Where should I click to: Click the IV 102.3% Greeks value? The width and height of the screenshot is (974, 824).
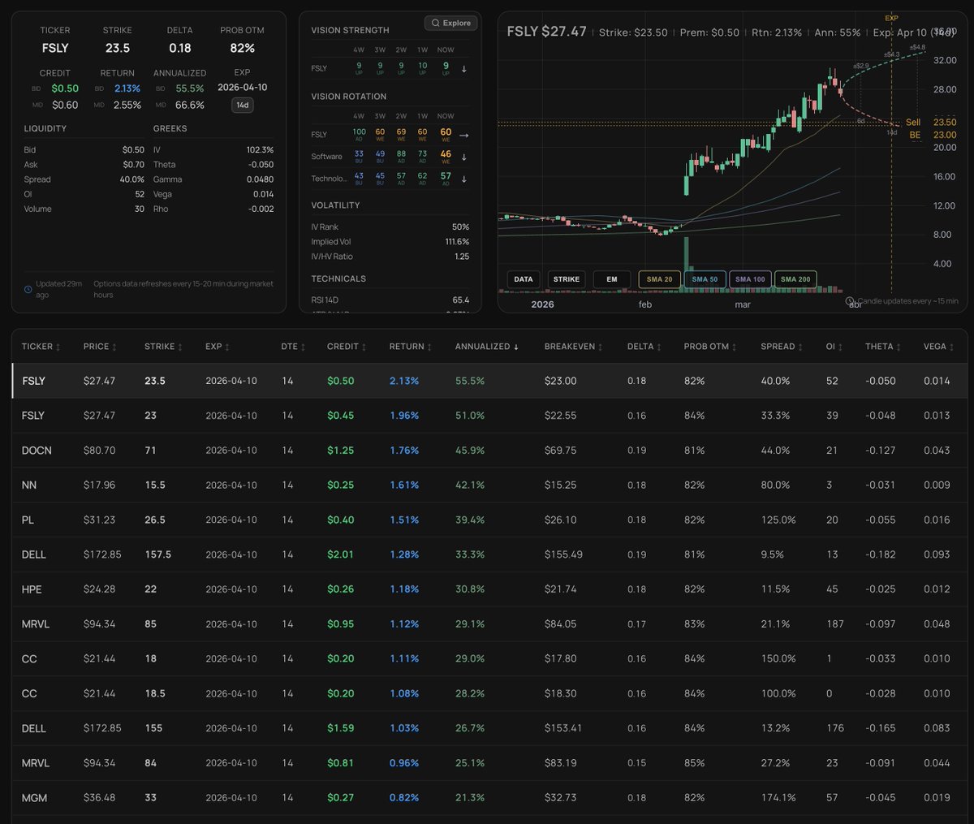[260, 150]
